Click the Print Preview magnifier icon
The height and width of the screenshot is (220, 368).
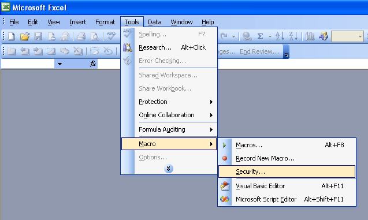point(95,36)
